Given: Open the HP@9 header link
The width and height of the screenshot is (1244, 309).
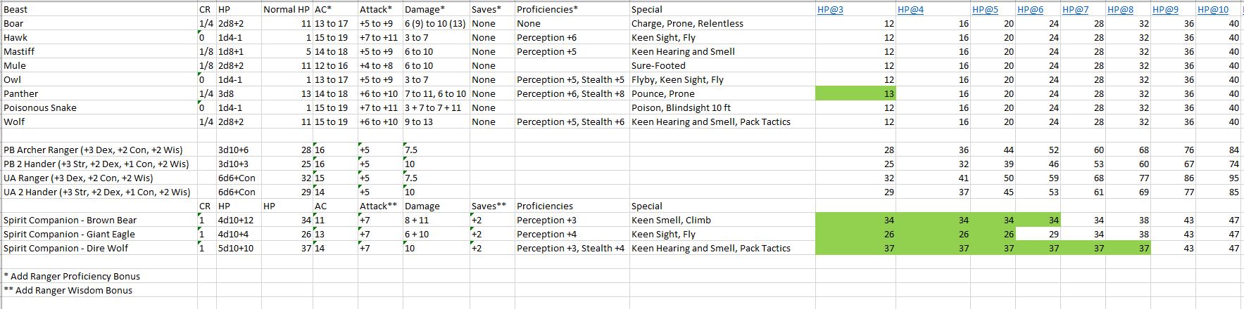Looking at the screenshot, I should [1165, 10].
